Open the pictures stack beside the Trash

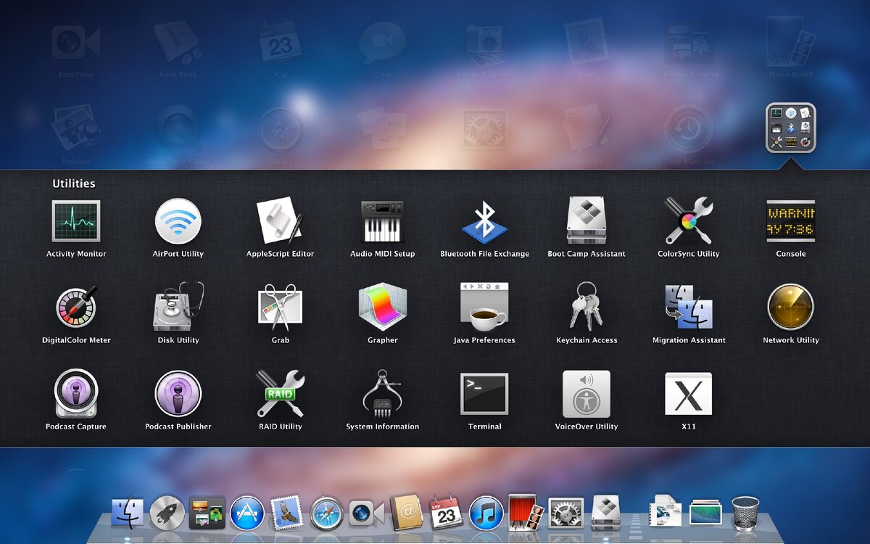(705, 514)
